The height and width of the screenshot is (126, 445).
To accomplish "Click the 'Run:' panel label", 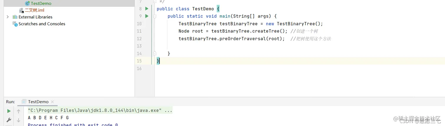I will pos(11,102).
